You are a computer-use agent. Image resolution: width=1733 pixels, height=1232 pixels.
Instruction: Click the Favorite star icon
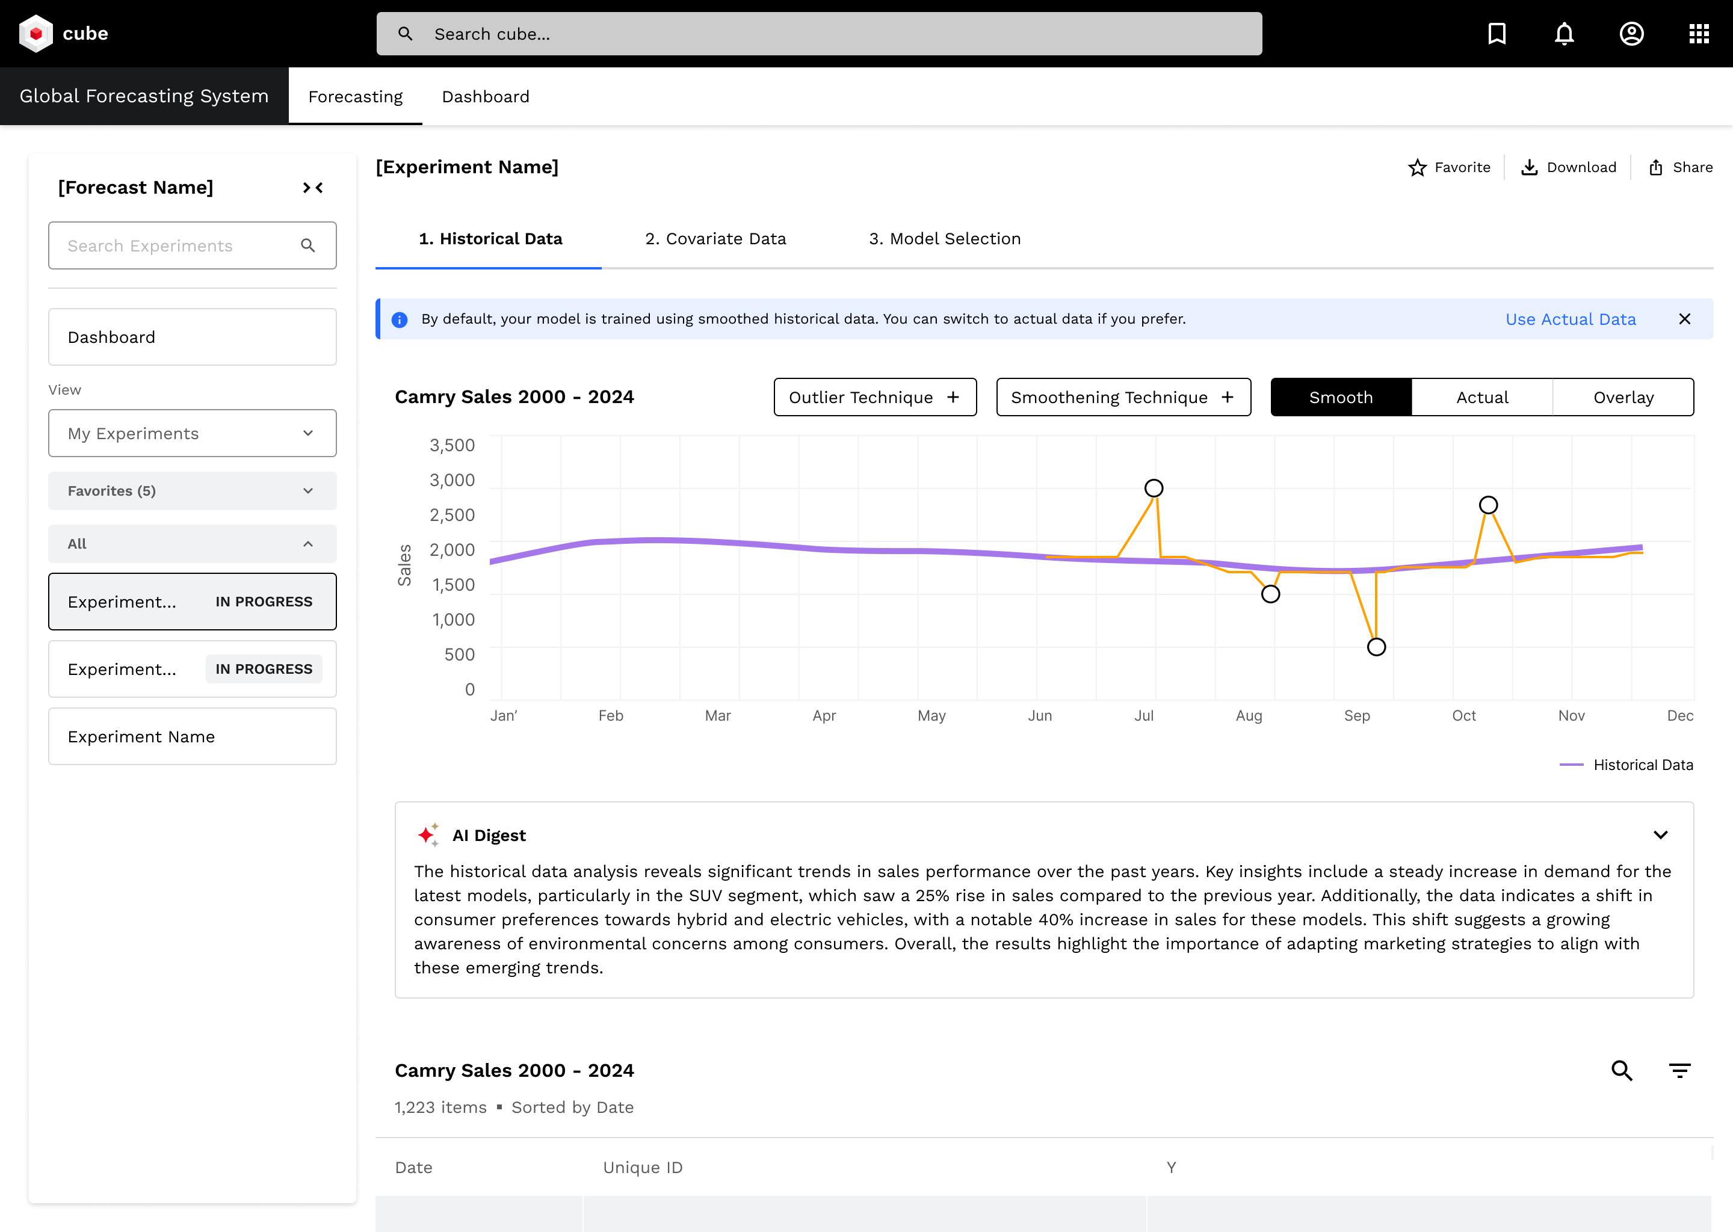(1417, 167)
